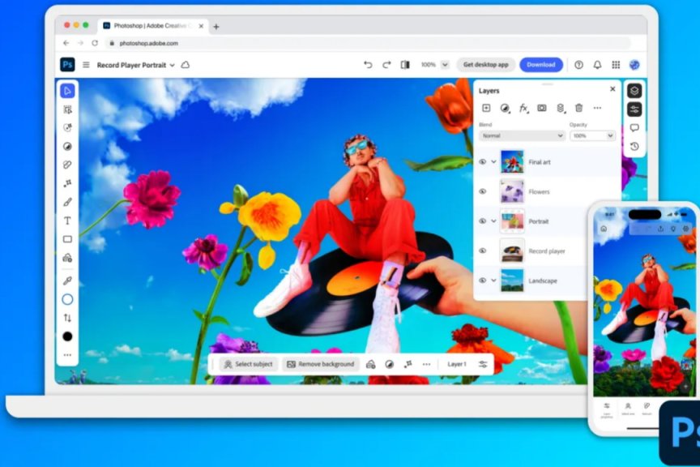Image resolution: width=700 pixels, height=467 pixels.
Task: Toggle visibility of the Flowers layer
Action: tap(482, 192)
